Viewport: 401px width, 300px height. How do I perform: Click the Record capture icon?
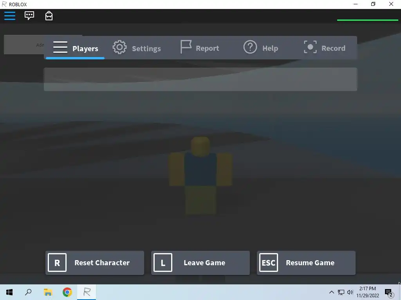tap(310, 47)
